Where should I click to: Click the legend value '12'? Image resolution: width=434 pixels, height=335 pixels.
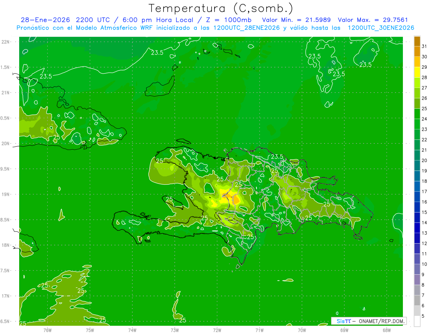click(x=424, y=244)
